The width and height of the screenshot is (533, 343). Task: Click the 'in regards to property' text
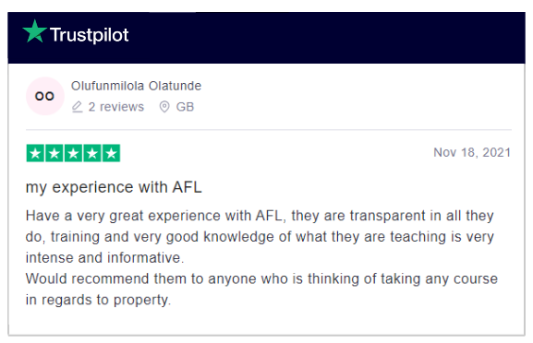98,301
